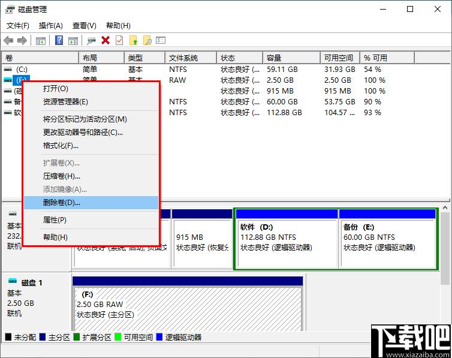
Task: Click the black 未分配 legend swatch
Action: click(x=8, y=337)
